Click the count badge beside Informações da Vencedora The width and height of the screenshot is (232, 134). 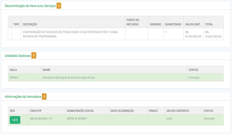tap(44, 96)
